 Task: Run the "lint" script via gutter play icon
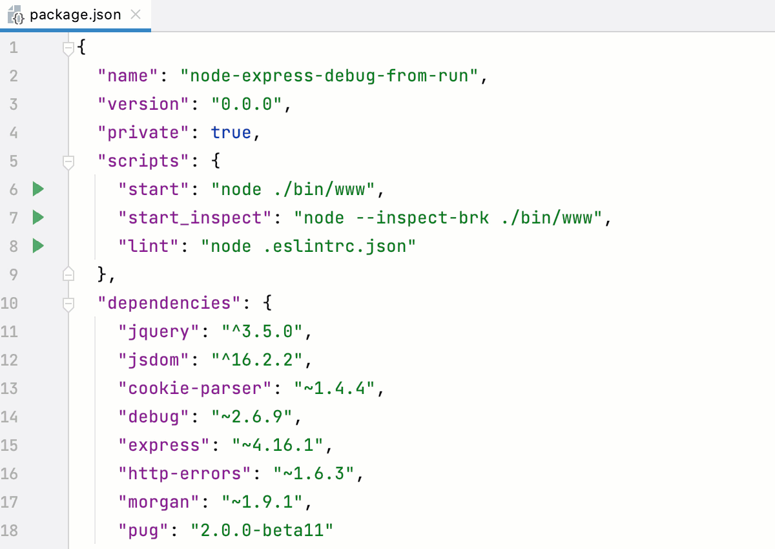tap(37, 246)
